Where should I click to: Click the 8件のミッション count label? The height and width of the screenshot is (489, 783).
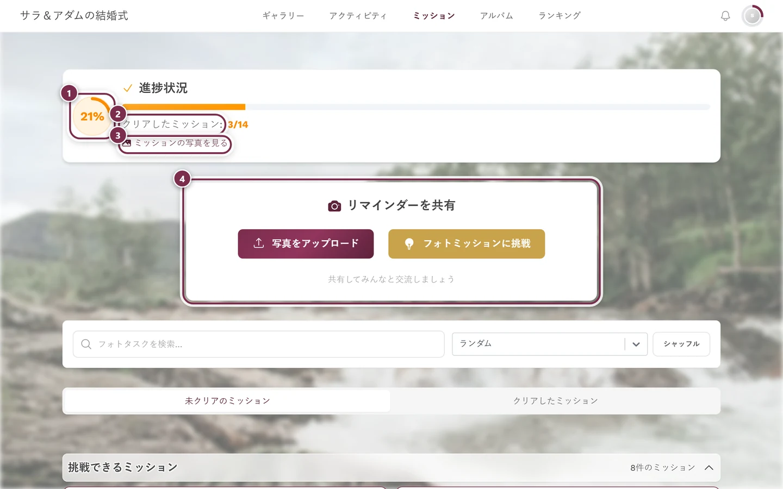click(x=663, y=468)
